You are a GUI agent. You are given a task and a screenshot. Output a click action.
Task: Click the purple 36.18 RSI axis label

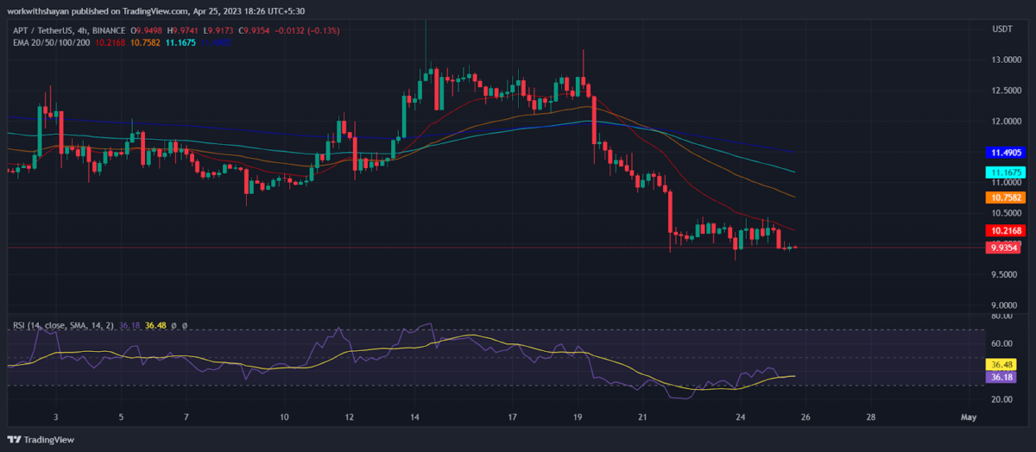click(1001, 377)
